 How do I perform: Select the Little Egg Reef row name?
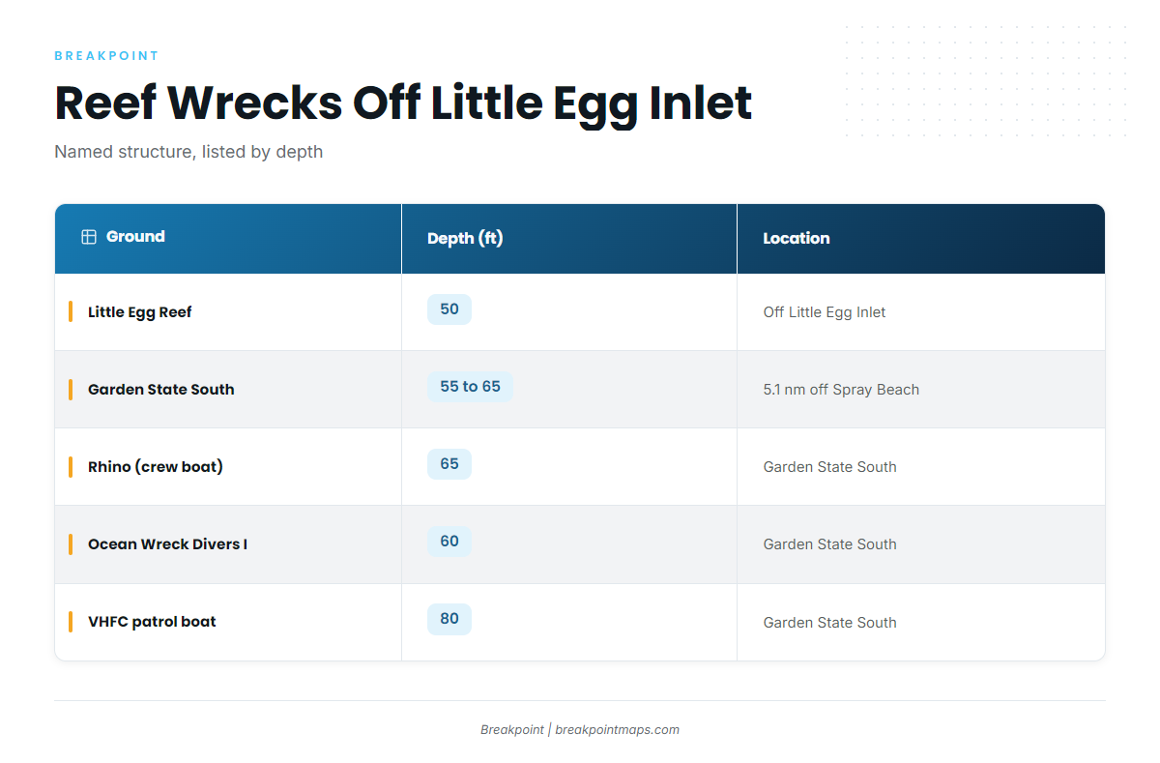click(140, 312)
